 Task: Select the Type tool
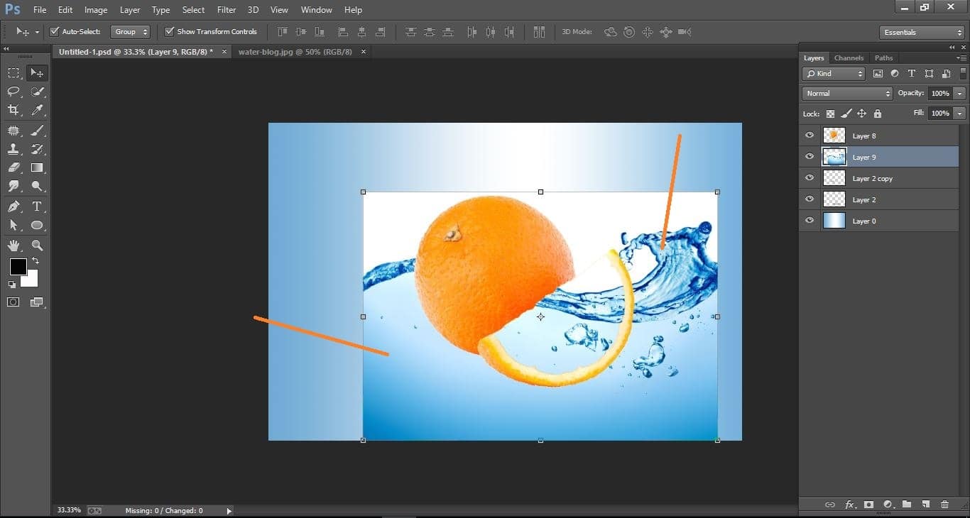(x=37, y=206)
